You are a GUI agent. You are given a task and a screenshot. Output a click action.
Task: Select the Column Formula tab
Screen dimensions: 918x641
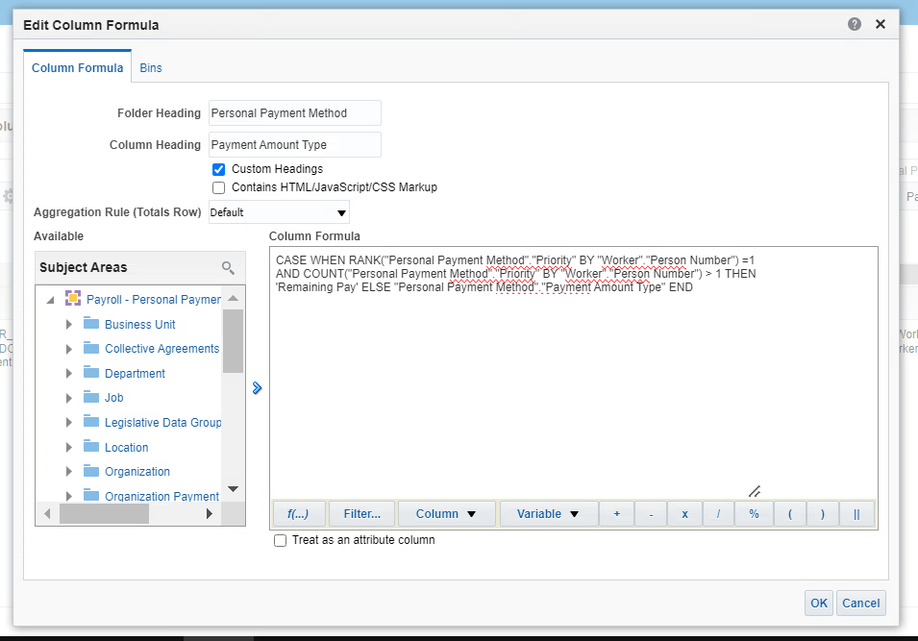(x=77, y=68)
